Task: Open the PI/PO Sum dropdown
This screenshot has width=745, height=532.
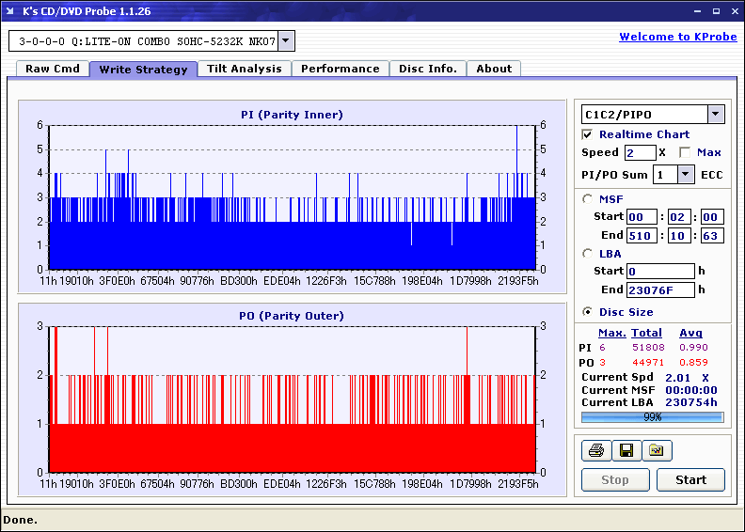Action: point(686,174)
